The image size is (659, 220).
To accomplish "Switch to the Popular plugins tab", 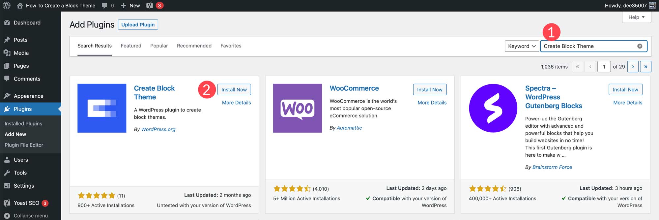I will pos(159,46).
